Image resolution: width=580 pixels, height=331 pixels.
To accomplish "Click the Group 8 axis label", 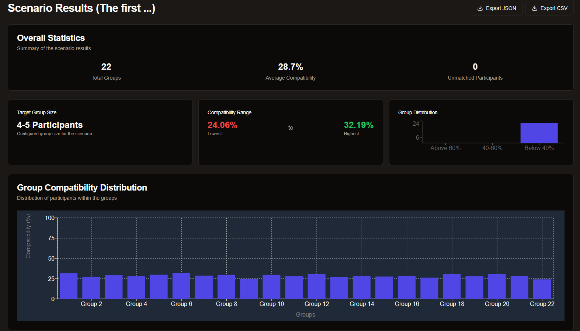I will click(x=226, y=304).
